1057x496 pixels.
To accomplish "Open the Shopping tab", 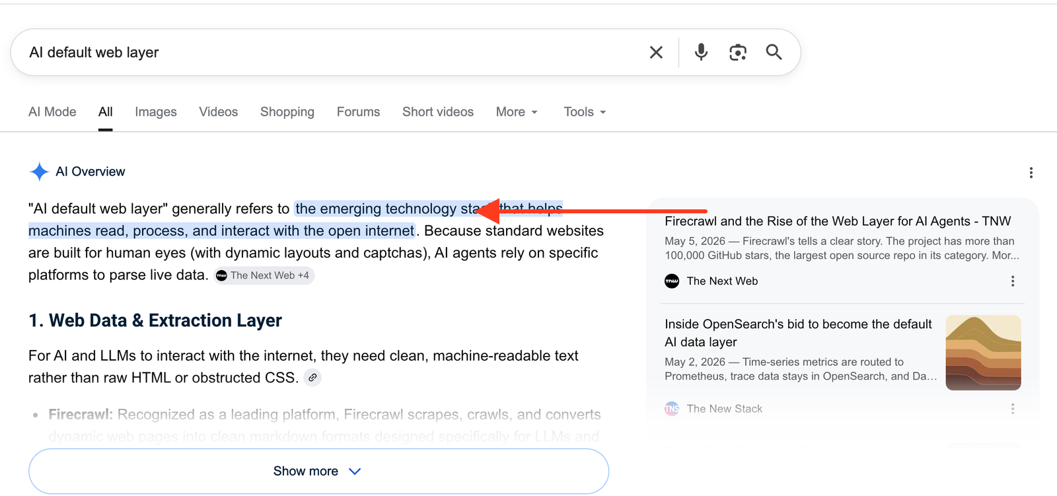I will 287,112.
